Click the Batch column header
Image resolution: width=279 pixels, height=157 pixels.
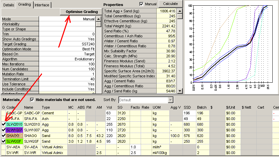coord(202,107)
